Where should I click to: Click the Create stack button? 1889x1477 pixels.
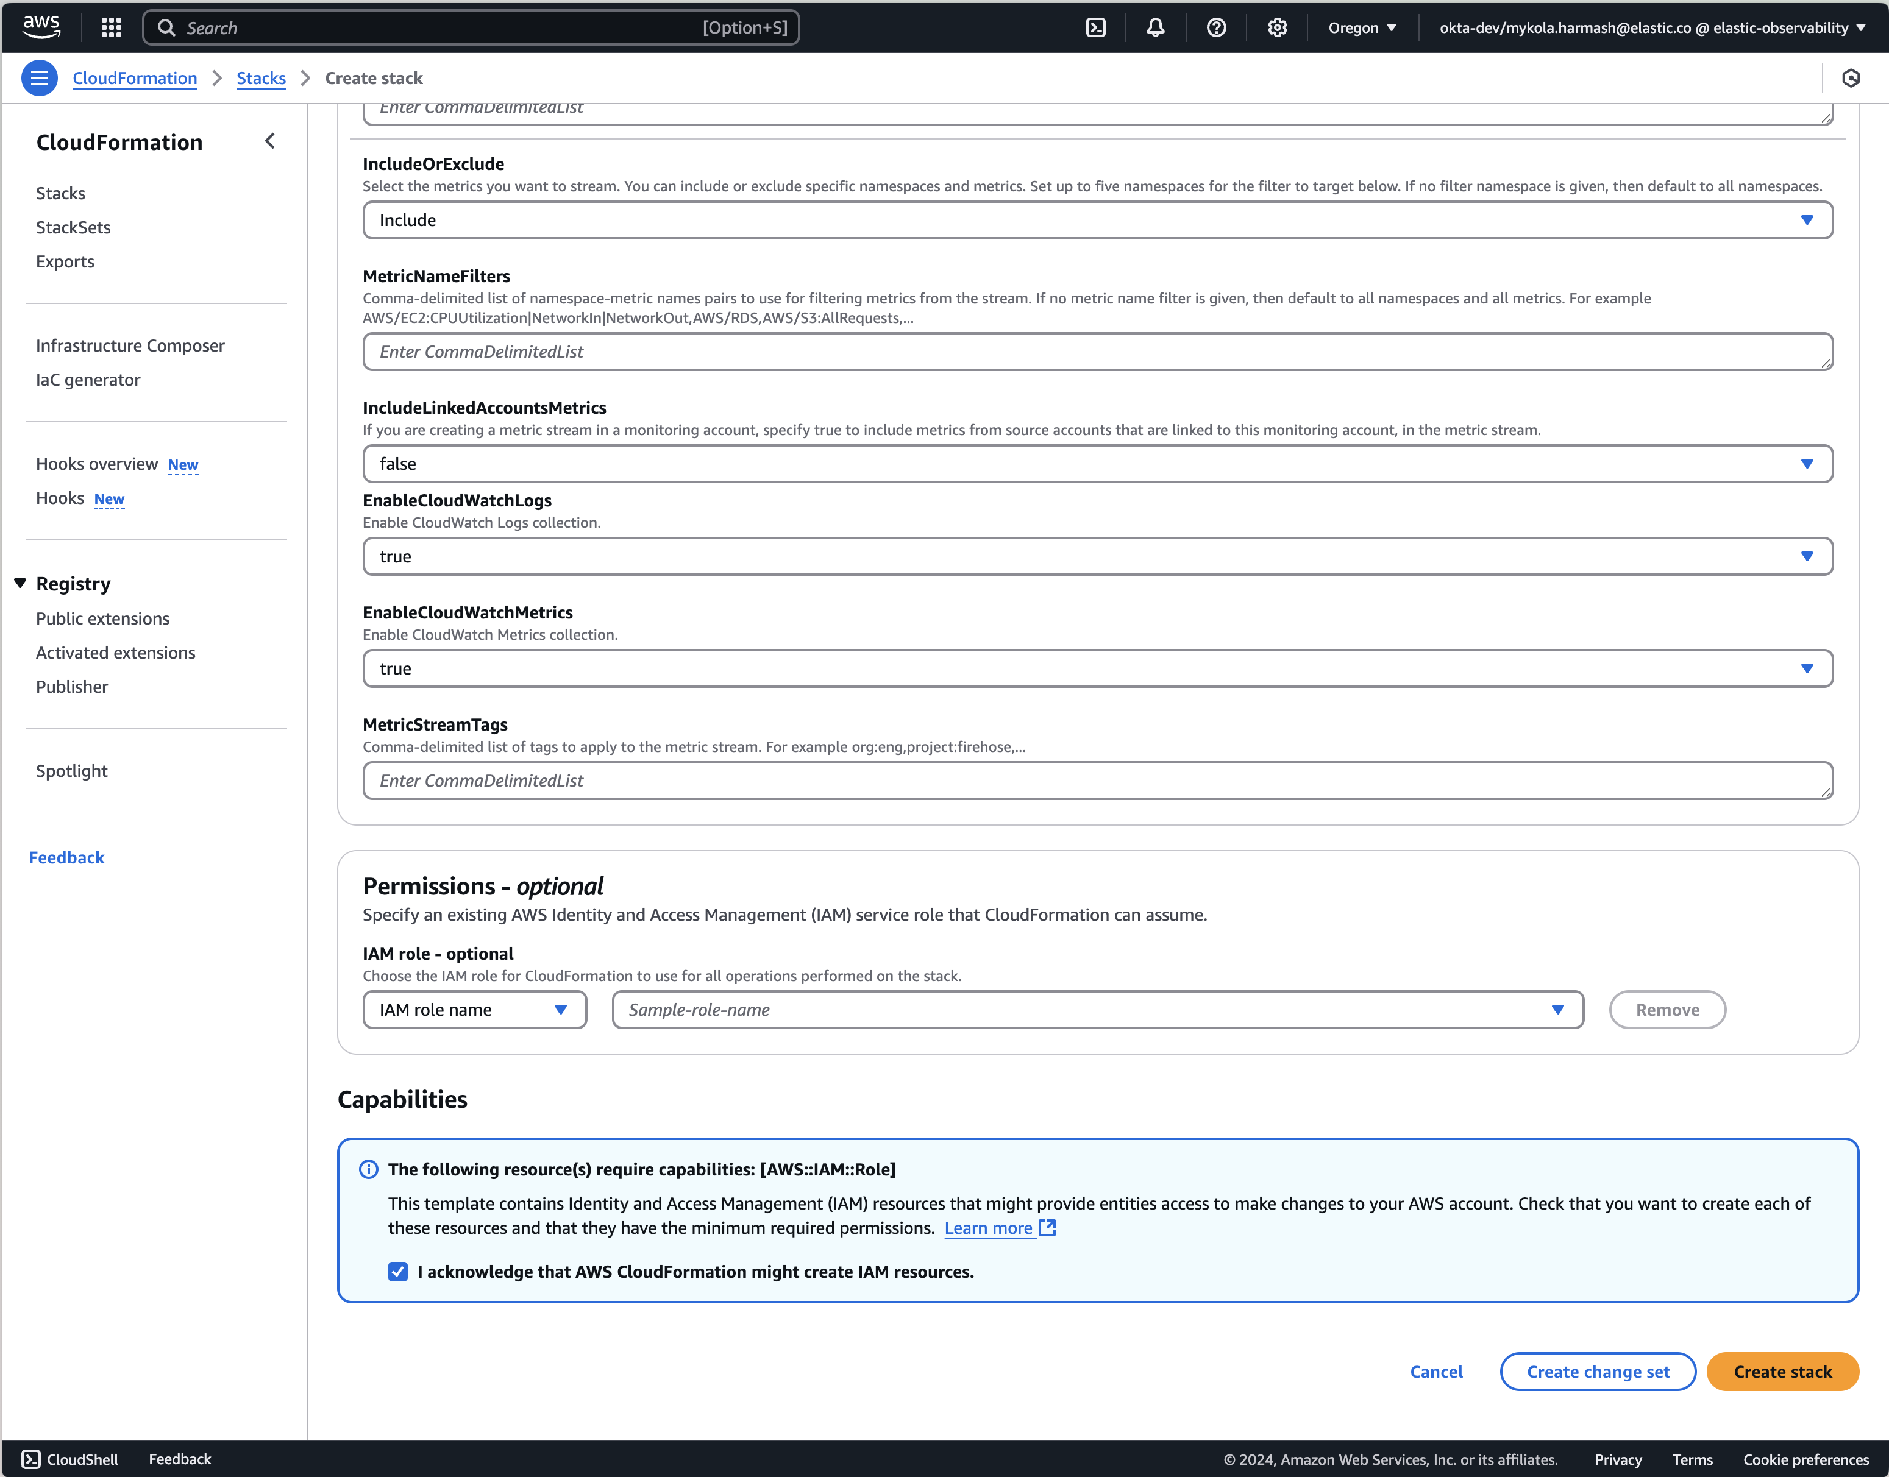1782,1372
